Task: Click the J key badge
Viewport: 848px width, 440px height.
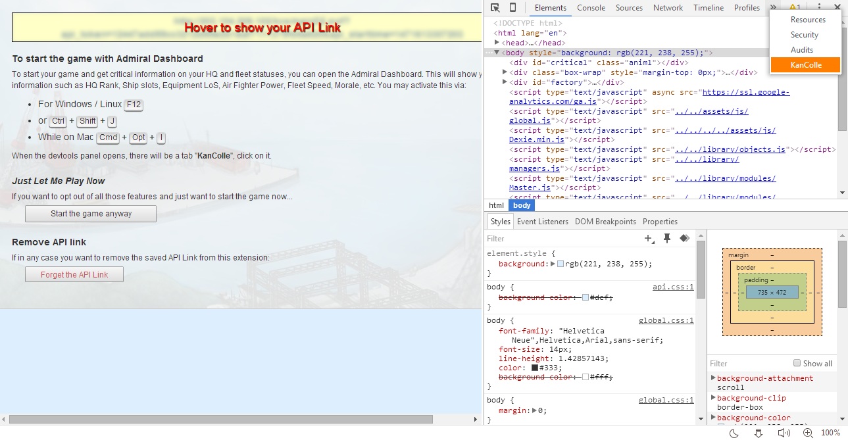Action: [x=112, y=121]
